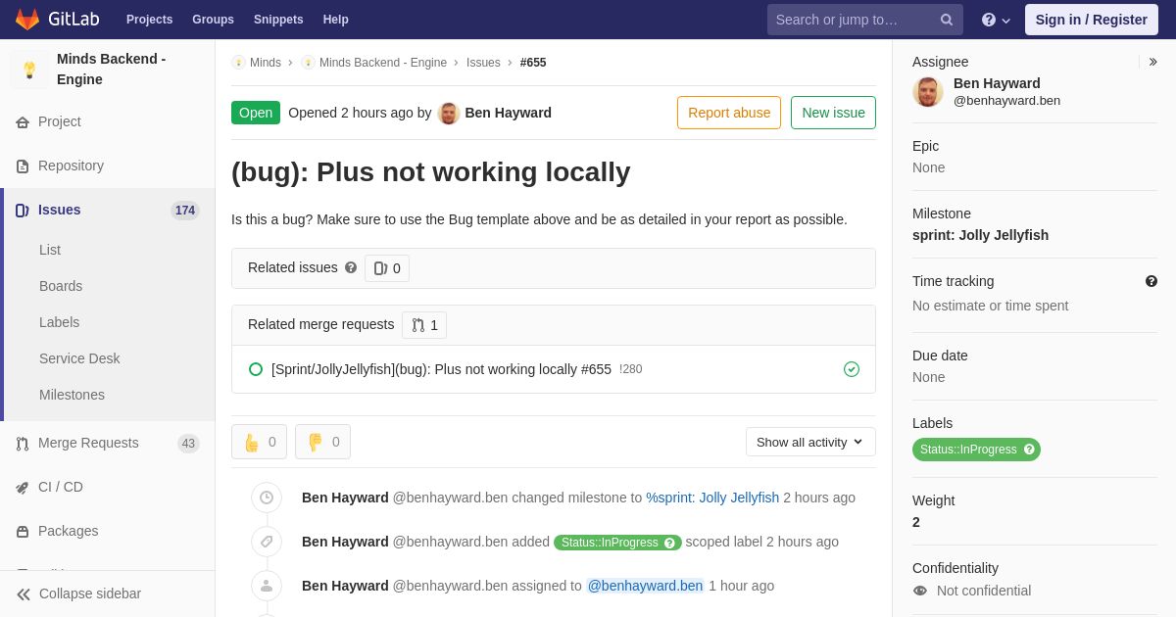1176x617 pixels.
Task: Open the Show all activity dropdown
Action: (810, 442)
